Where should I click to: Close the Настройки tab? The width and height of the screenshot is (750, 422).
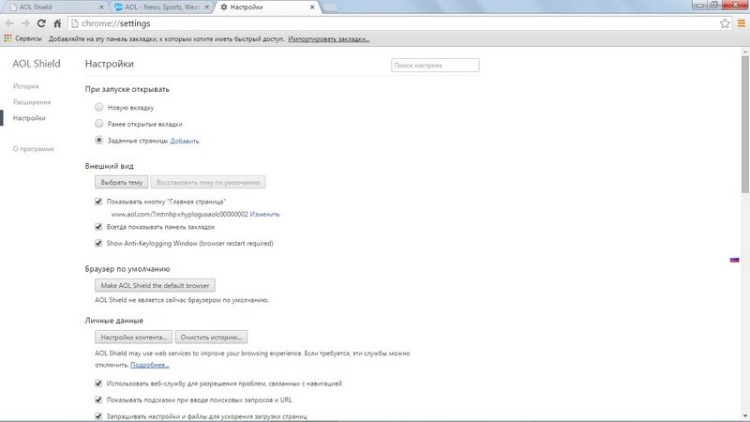[312, 8]
